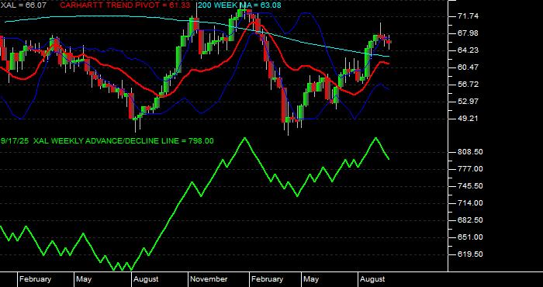Image resolution: width=543 pixels, height=287 pixels.
Task: Click the 200 Week MA = 63.08 label
Action: pos(239,5)
